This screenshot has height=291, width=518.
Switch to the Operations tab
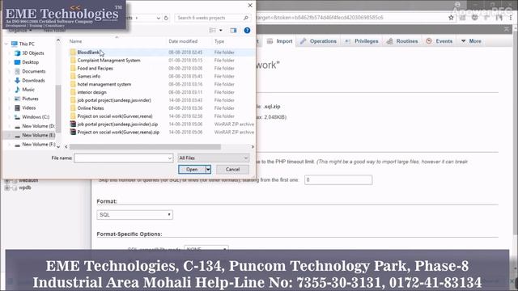point(318,41)
